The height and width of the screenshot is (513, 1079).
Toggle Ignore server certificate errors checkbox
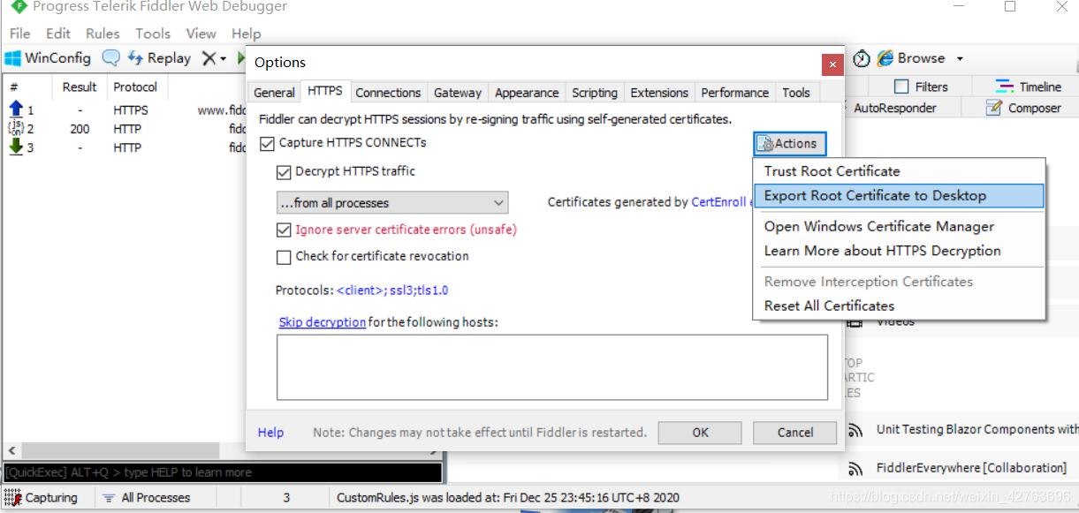click(284, 230)
